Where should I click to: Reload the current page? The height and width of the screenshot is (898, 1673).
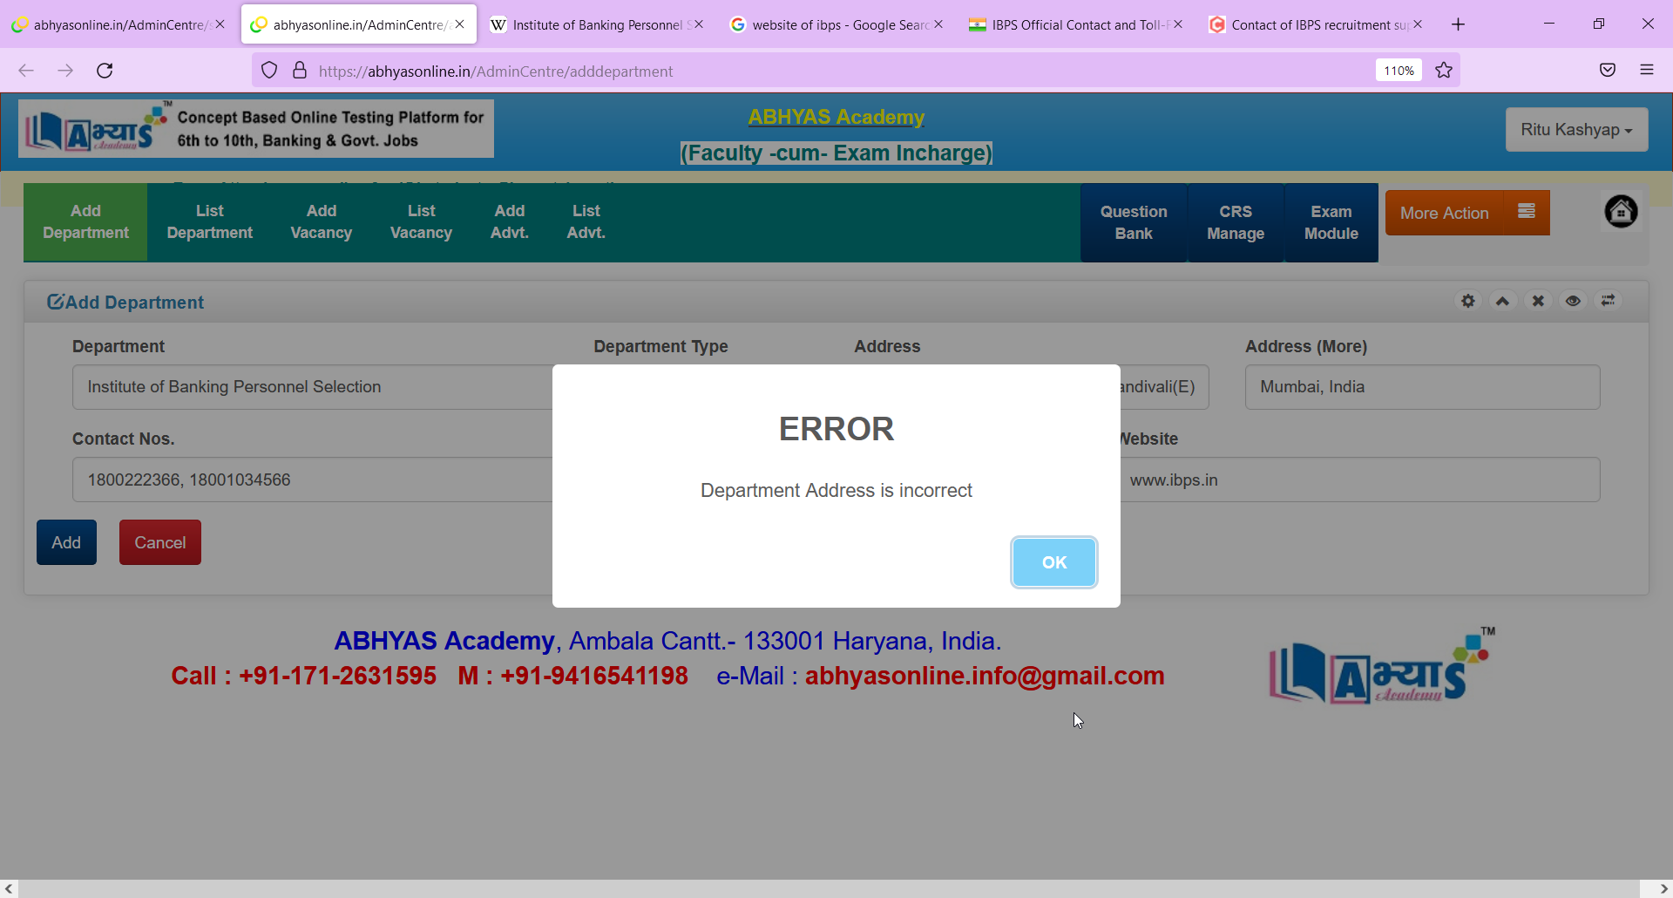point(105,71)
